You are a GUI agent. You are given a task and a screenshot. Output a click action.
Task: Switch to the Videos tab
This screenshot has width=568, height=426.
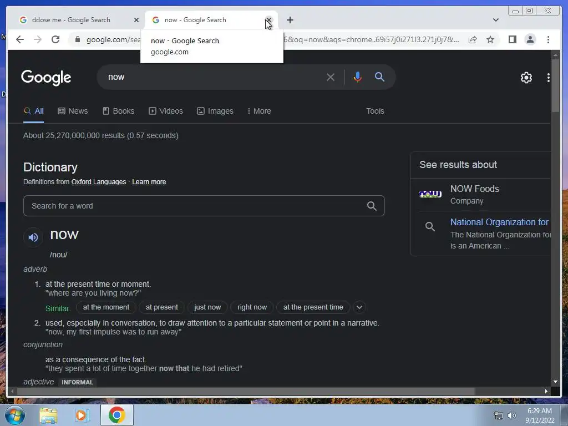tap(166, 111)
